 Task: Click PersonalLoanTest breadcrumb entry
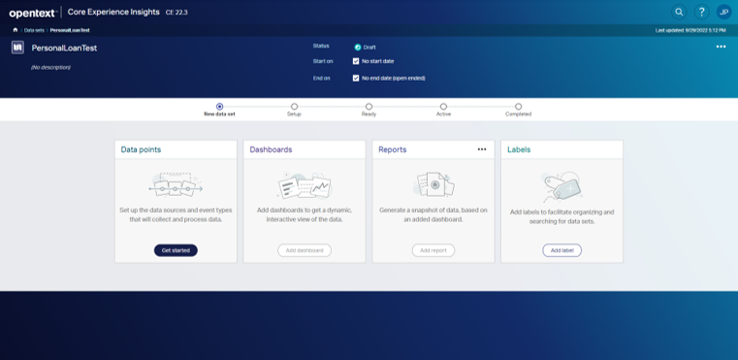coord(70,30)
